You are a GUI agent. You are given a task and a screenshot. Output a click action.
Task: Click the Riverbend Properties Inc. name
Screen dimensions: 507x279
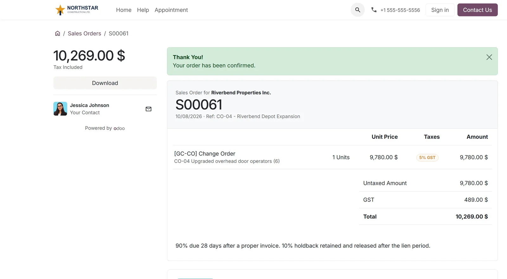coord(241,93)
